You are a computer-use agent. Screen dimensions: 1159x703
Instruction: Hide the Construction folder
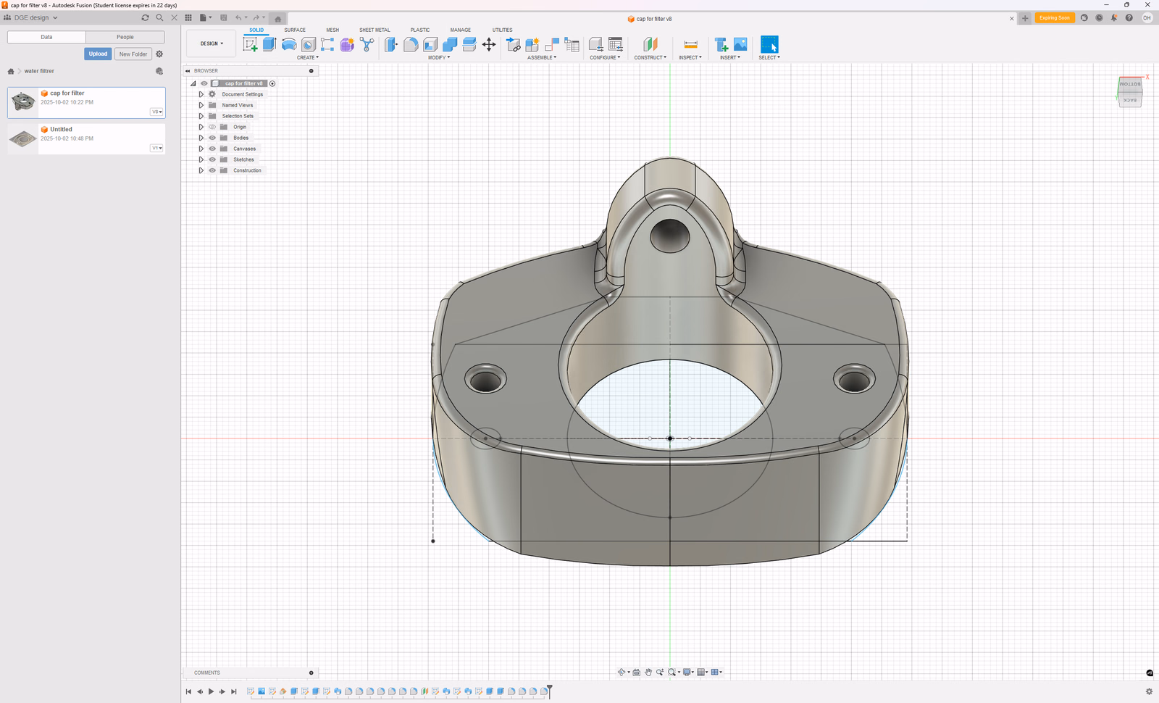pyautogui.click(x=212, y=170)
